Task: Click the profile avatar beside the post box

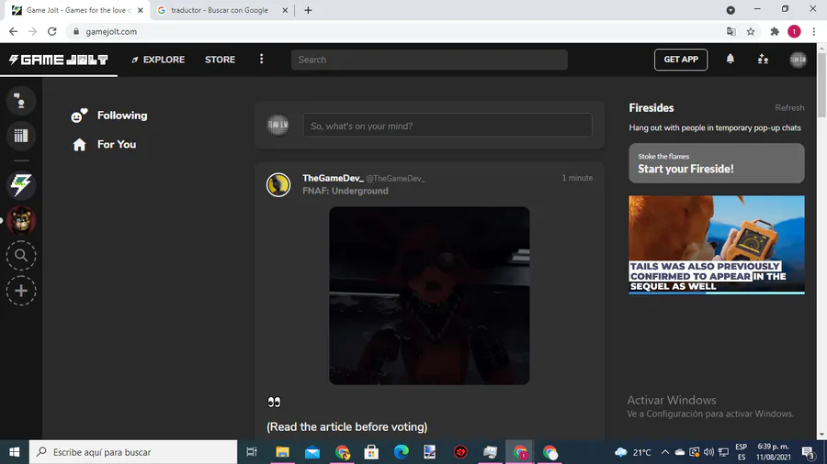Action: (x=278, y=125)
